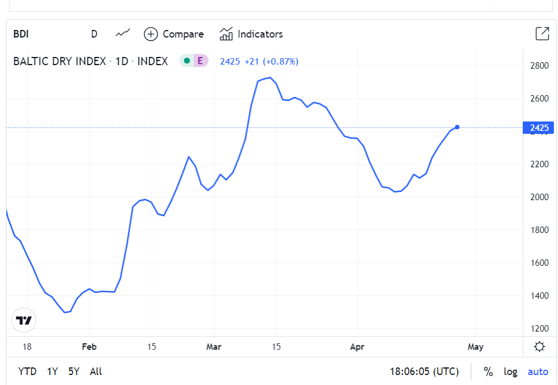Toggle auto scale mode
The width and height of the screenshot is (558, 385).
537,372
